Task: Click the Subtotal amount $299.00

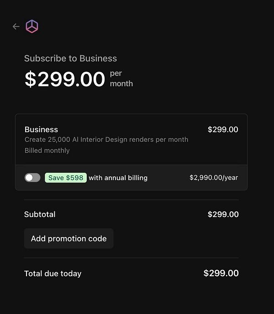Action: [223, 214]
